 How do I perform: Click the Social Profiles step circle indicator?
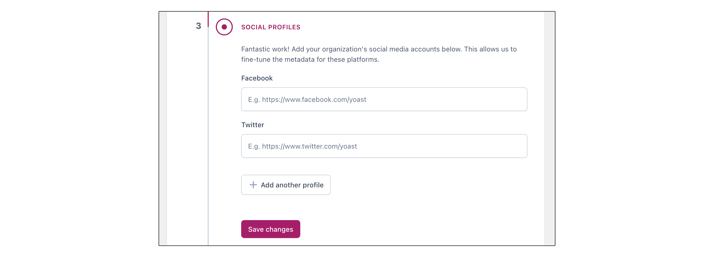pos(224,27)
